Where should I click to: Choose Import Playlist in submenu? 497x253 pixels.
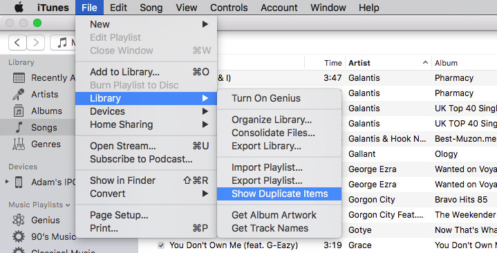[x=279, y=167]
